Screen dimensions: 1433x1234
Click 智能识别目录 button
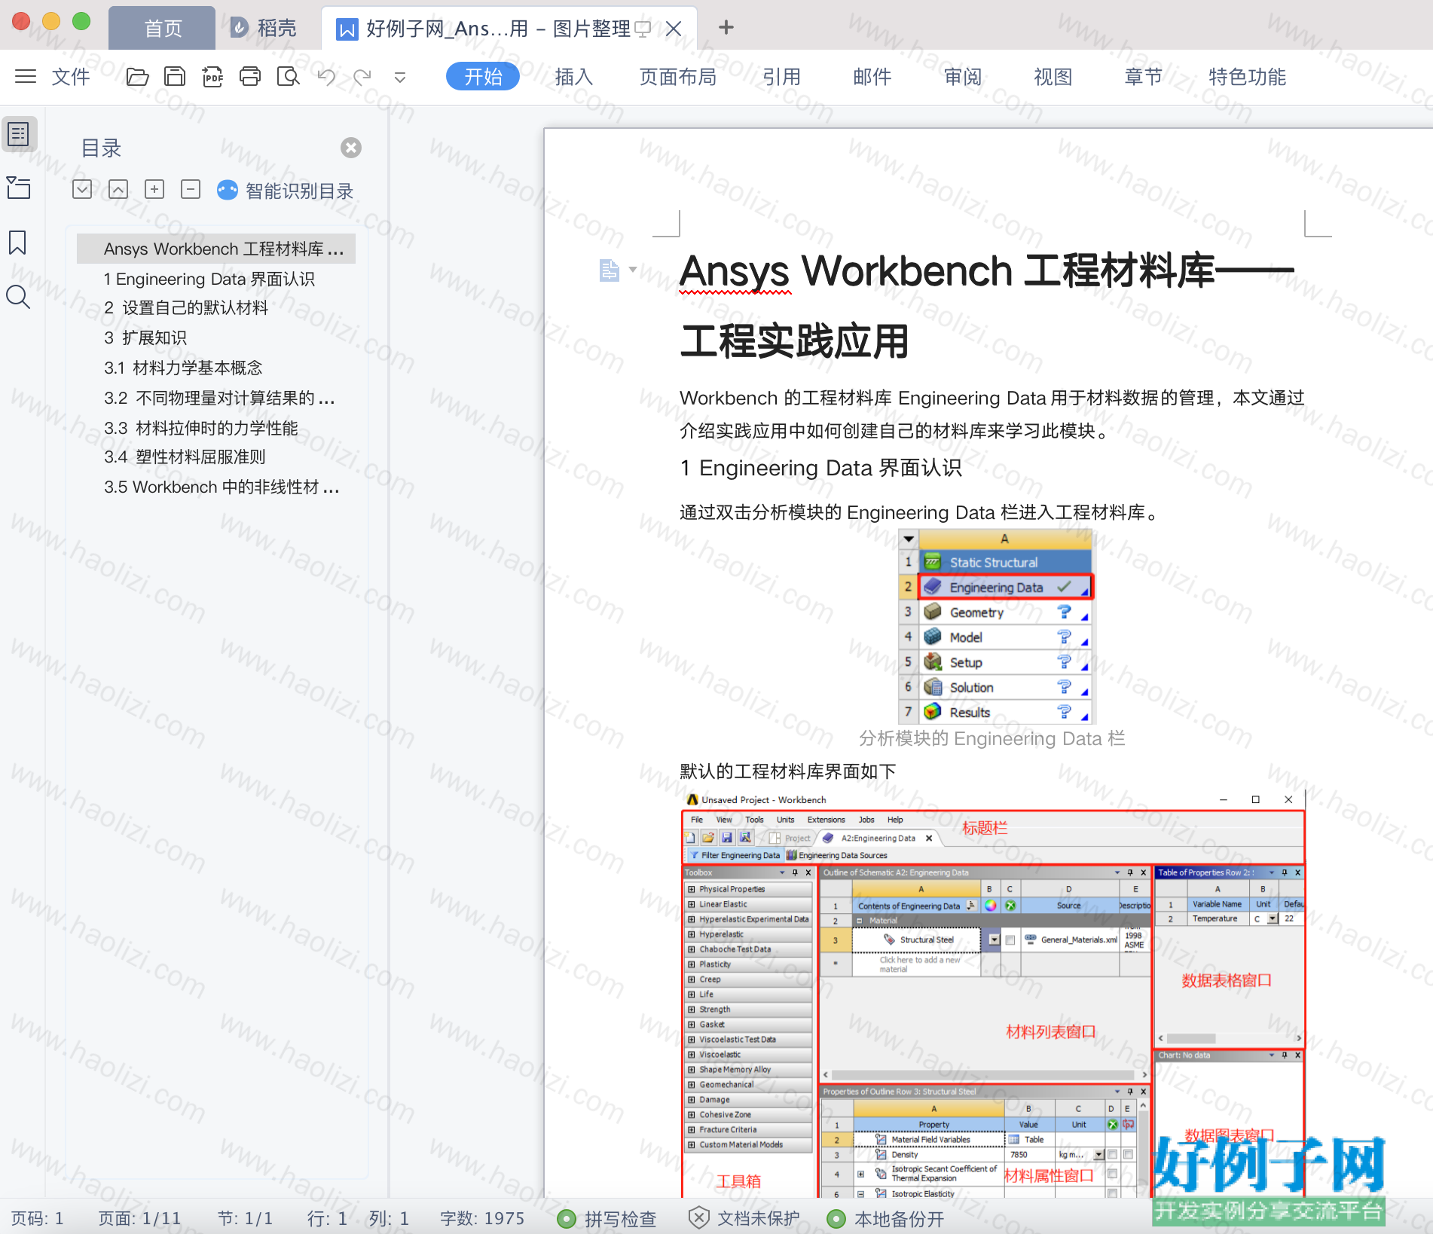pos(286,191)
